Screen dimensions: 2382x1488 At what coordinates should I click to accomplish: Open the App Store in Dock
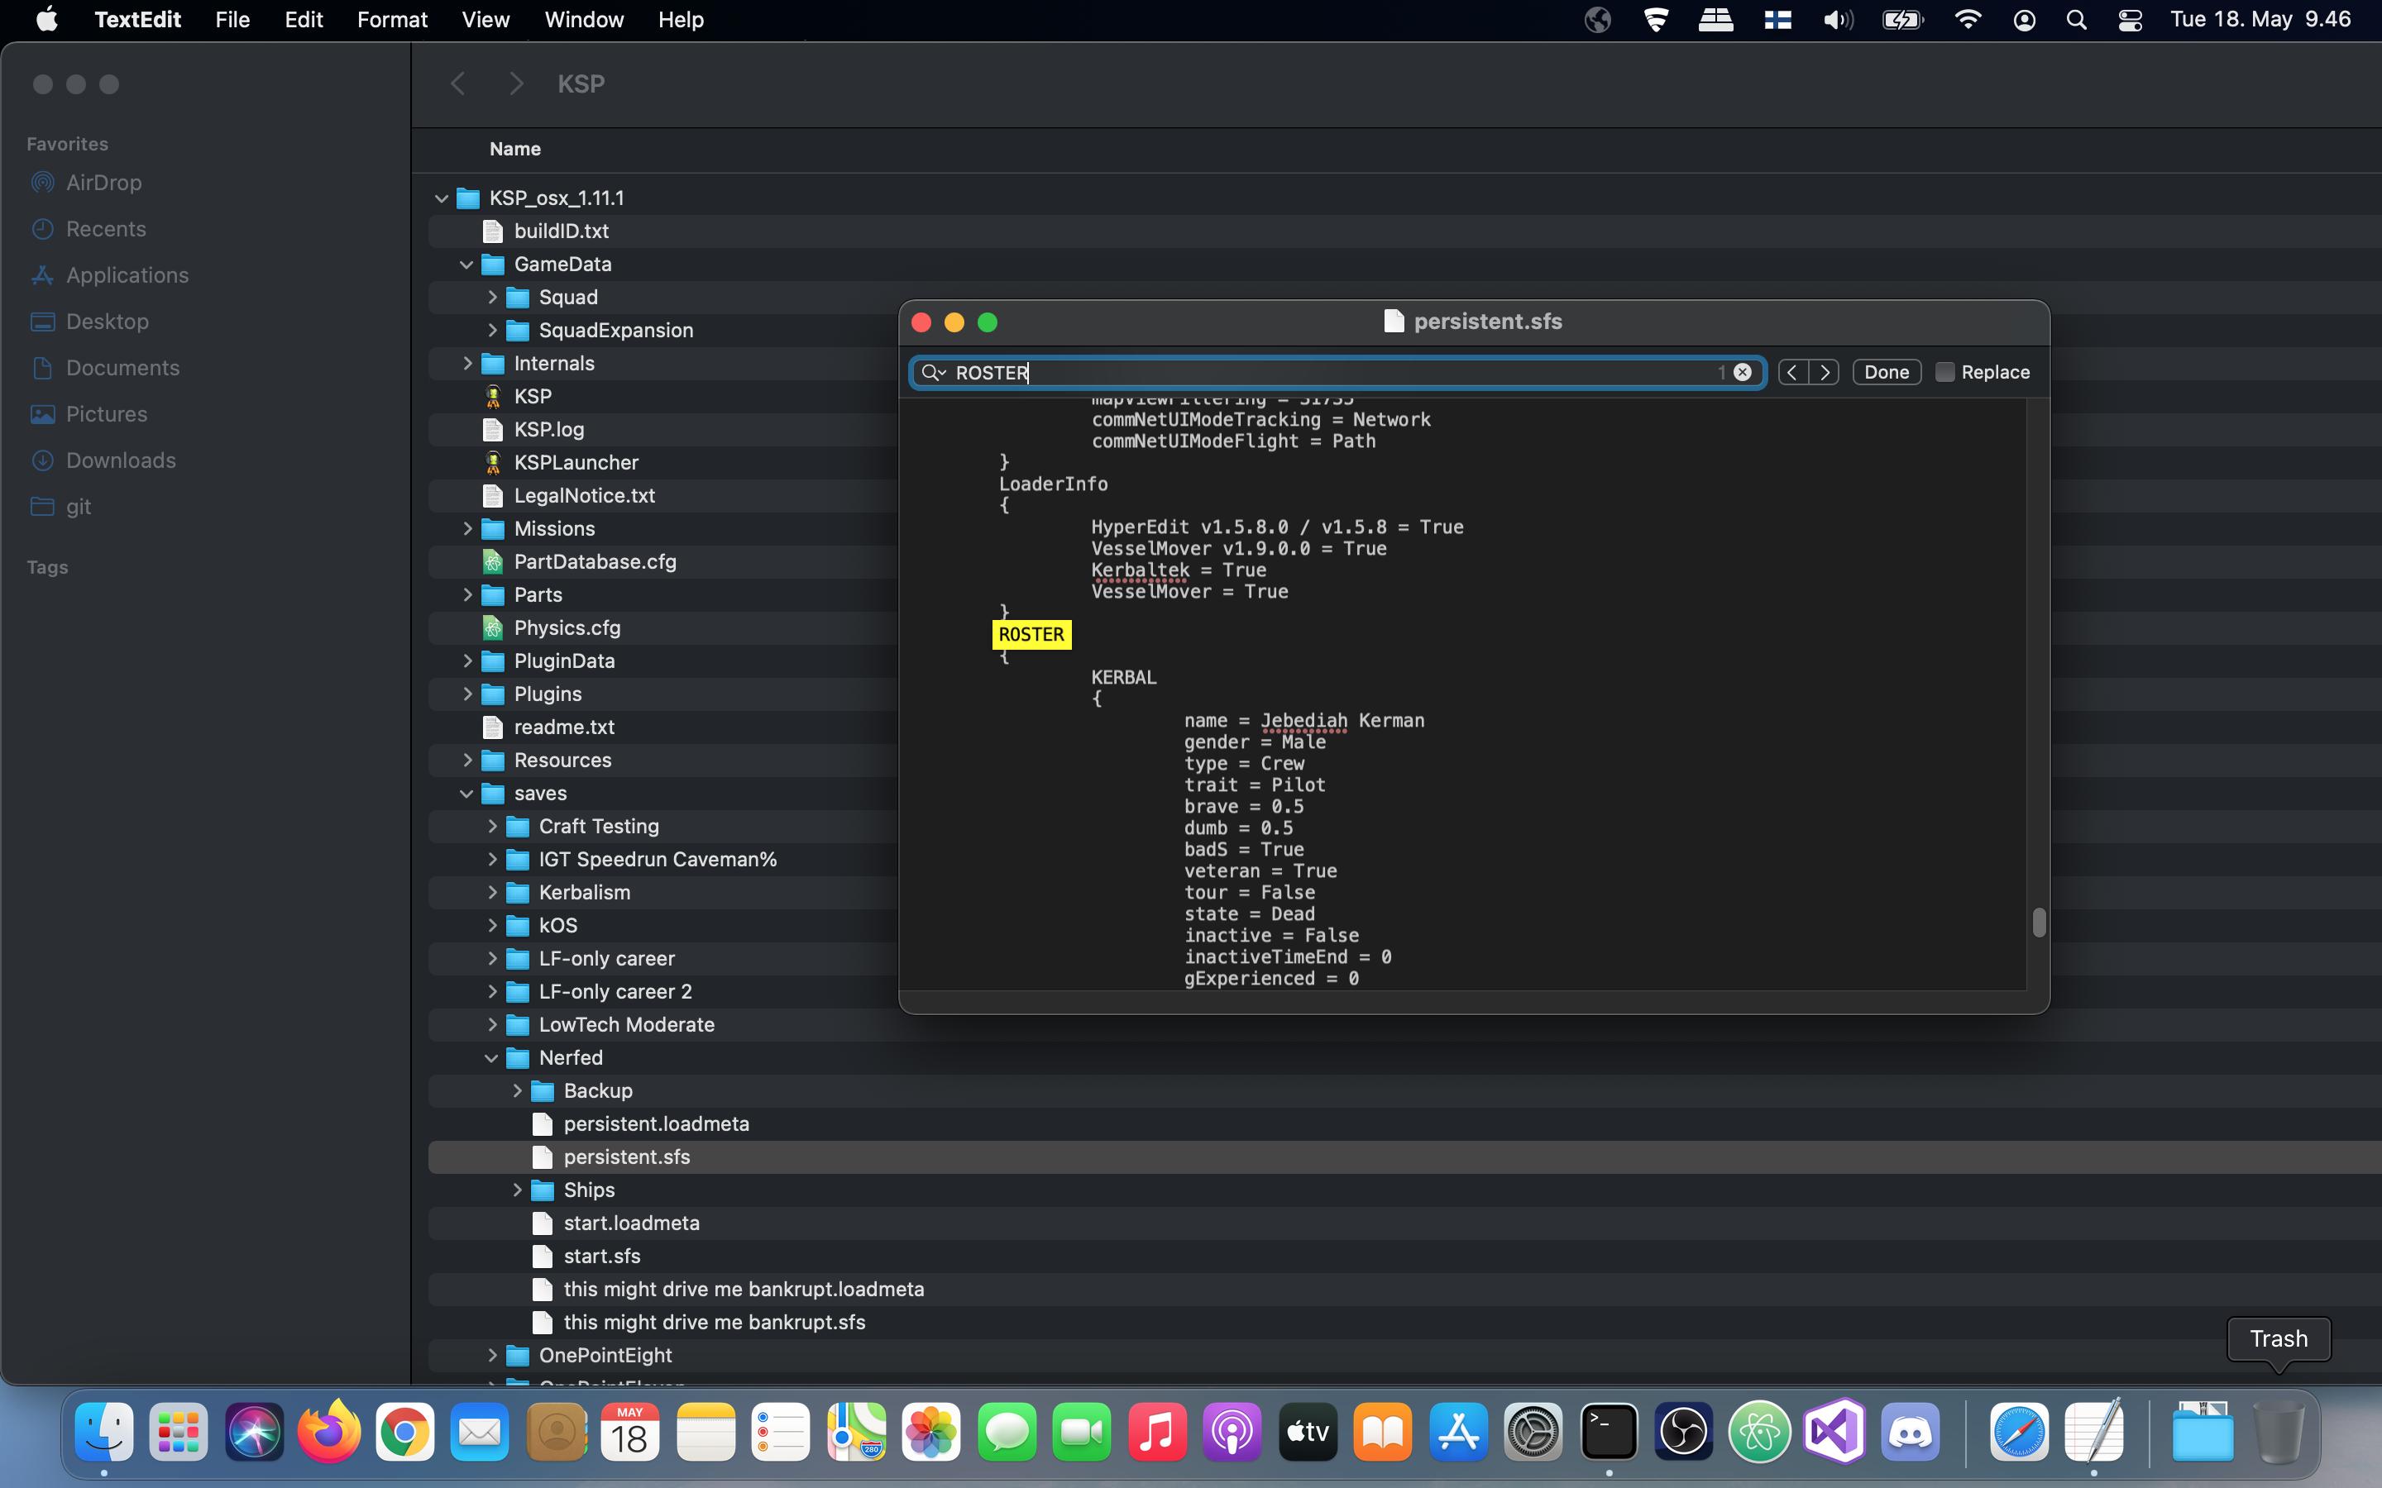(x=1458, y=1432)
